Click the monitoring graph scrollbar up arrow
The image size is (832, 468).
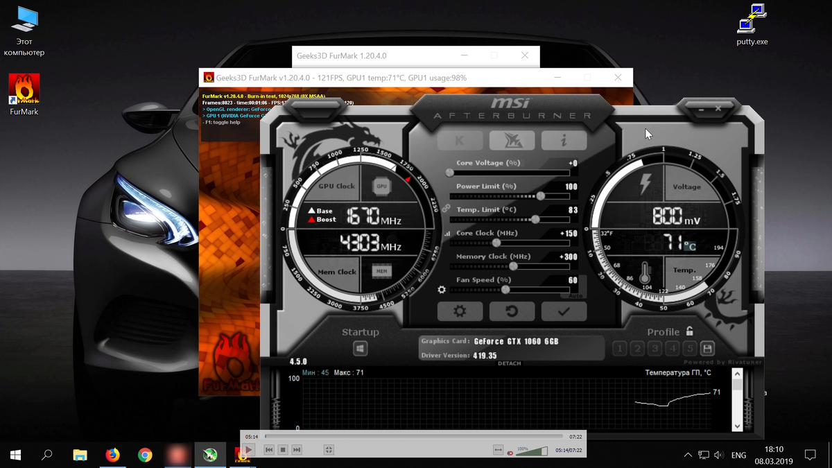[737, 374]
